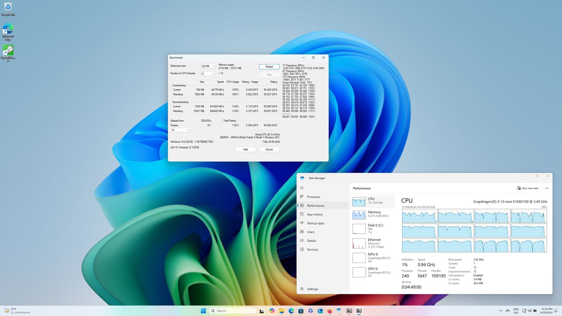Open the Recycle Bin desktop icon
The image size is (562, 316).
(x=8, y=9)
